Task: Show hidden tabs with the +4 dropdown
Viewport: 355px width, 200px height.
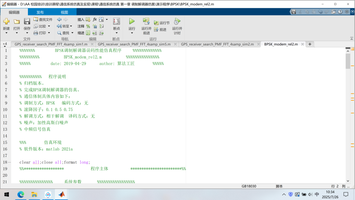Action: [5, 44]
